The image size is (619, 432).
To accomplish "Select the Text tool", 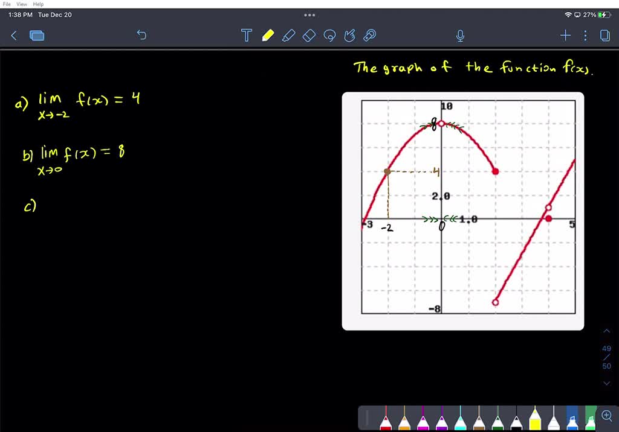I will coord(246,36).
